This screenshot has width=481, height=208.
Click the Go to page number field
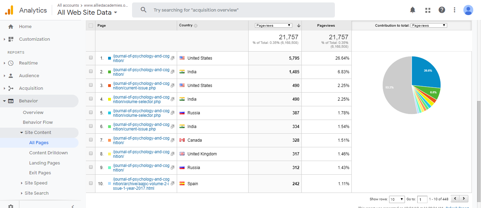(x=422, y=199)
